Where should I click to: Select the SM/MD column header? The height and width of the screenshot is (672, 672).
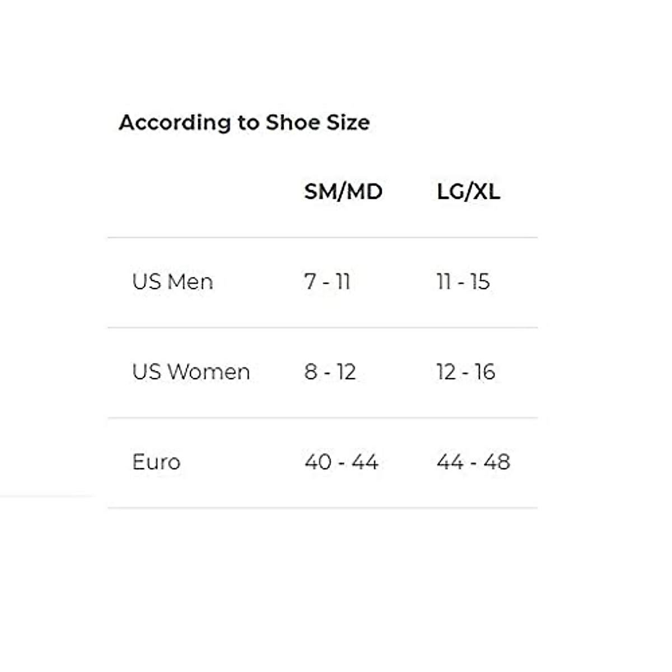(x=343, y=192)
